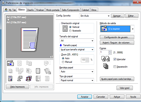
Task: Click the Copias number field
Action: coord(104,52)
